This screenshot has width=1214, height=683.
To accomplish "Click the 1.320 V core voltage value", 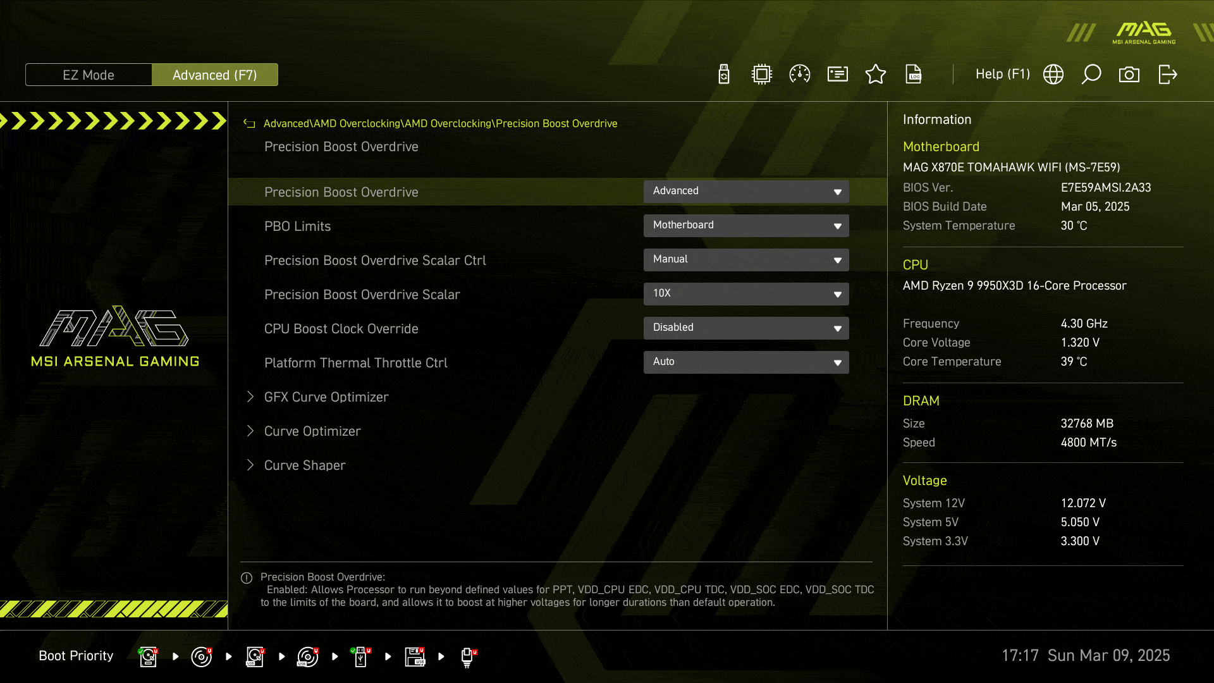I will pyautogui.click(x=1080, y=343).
